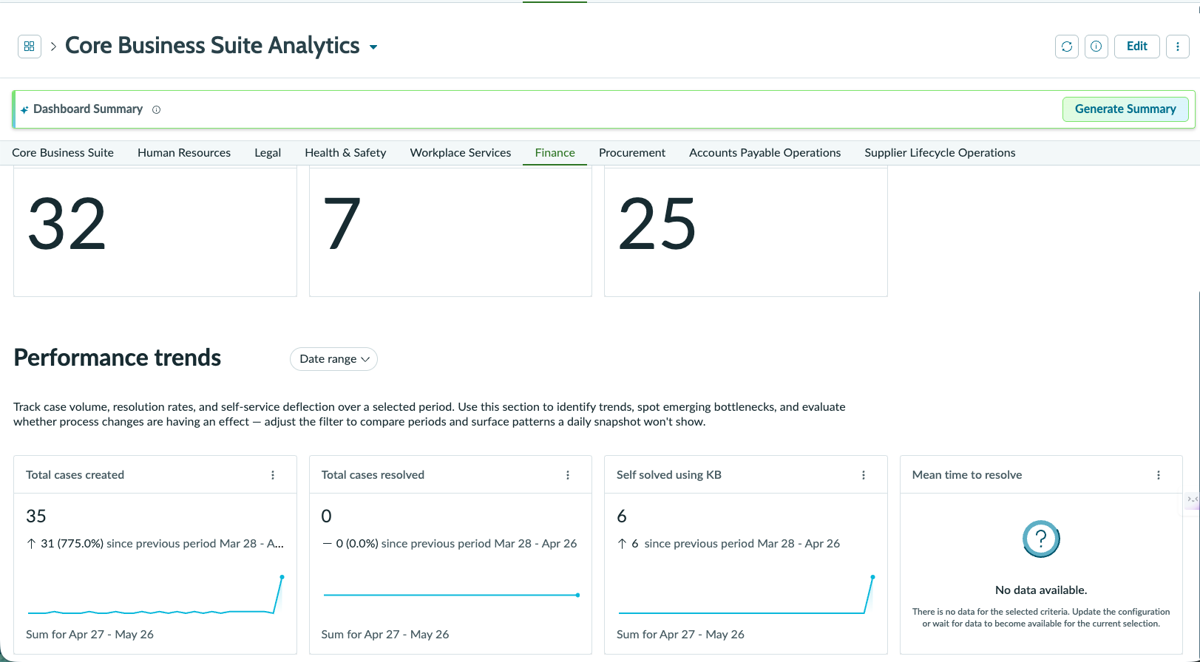
Task: Click the Generate Summary button
Action: (x=1125, y=109)
